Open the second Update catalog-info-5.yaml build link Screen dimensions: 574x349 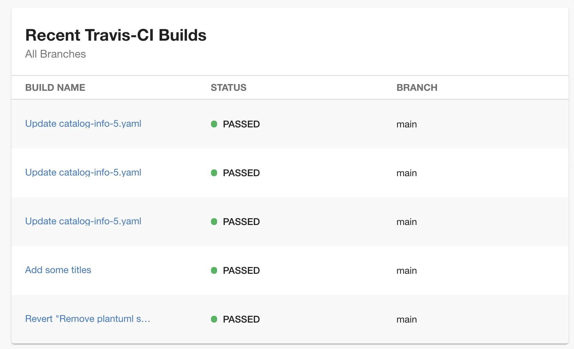83,172
